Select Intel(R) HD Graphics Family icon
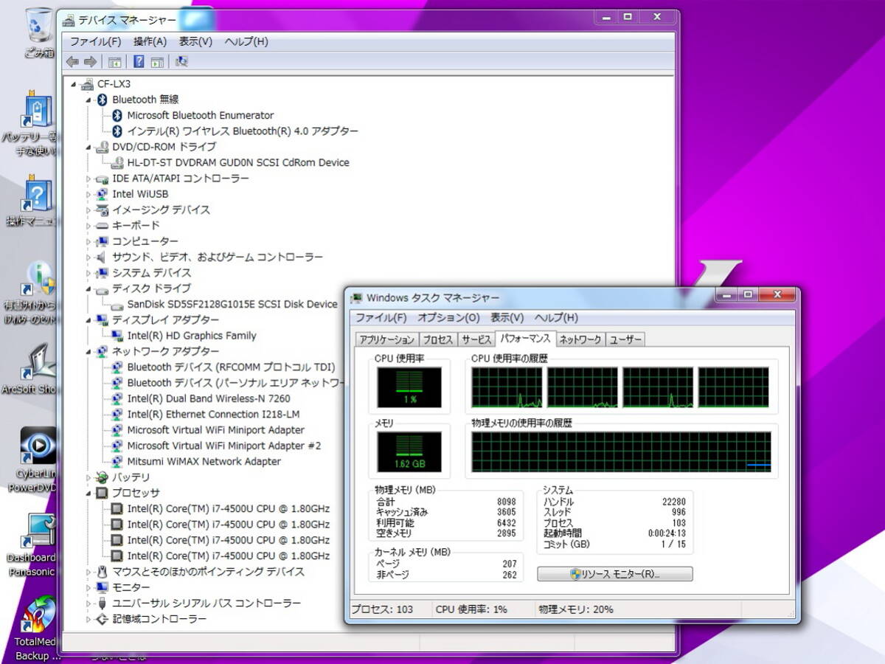This screenshot has width=885, height=664. click(117, 336)
